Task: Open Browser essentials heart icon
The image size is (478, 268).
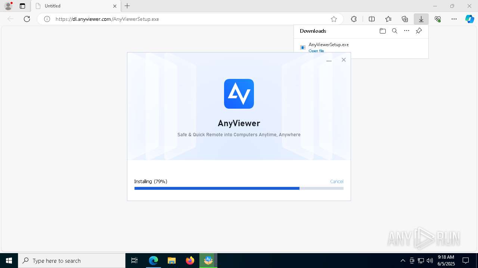Action: pos(438,19)
